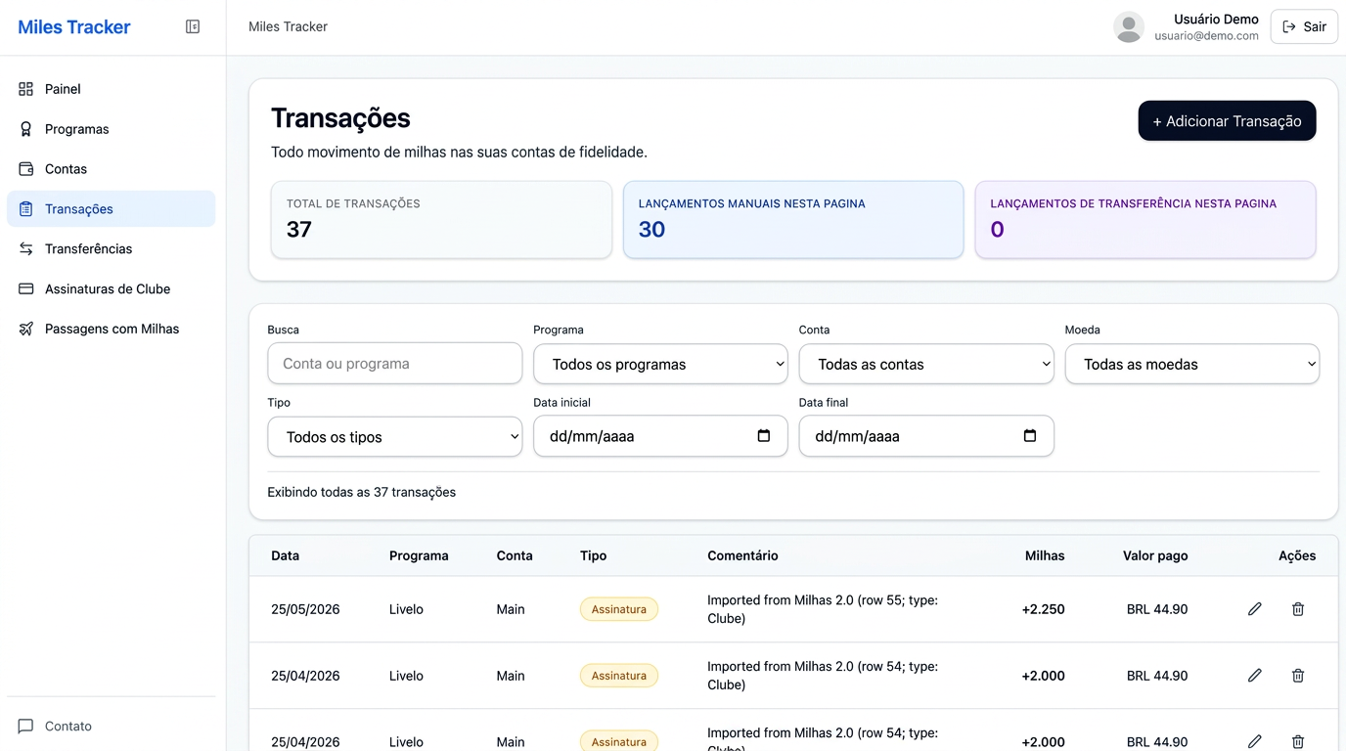
Task: Click 'Exibindo todas as 37 transações' text
Action: [362, 492]
